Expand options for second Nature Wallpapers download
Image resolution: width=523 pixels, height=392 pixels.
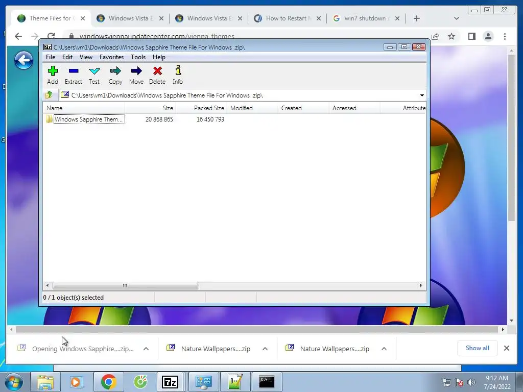[384, 349]
